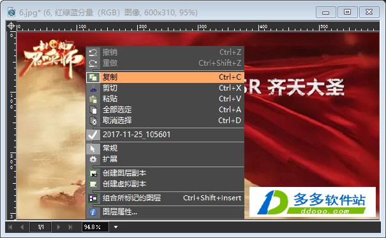Select 常规 mode in the context menu
The height and width of the screenshot is (238, 386).
click(165, 149)
